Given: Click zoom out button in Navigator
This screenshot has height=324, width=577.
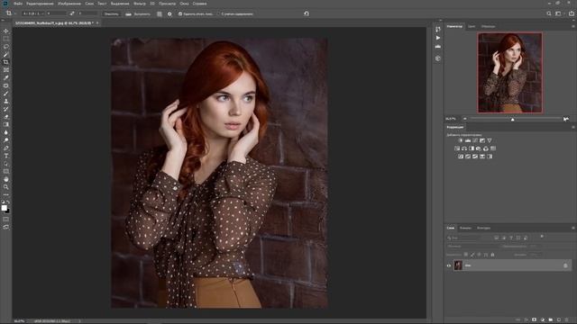Looking at the screenshot, I should (x=465, y=119).
